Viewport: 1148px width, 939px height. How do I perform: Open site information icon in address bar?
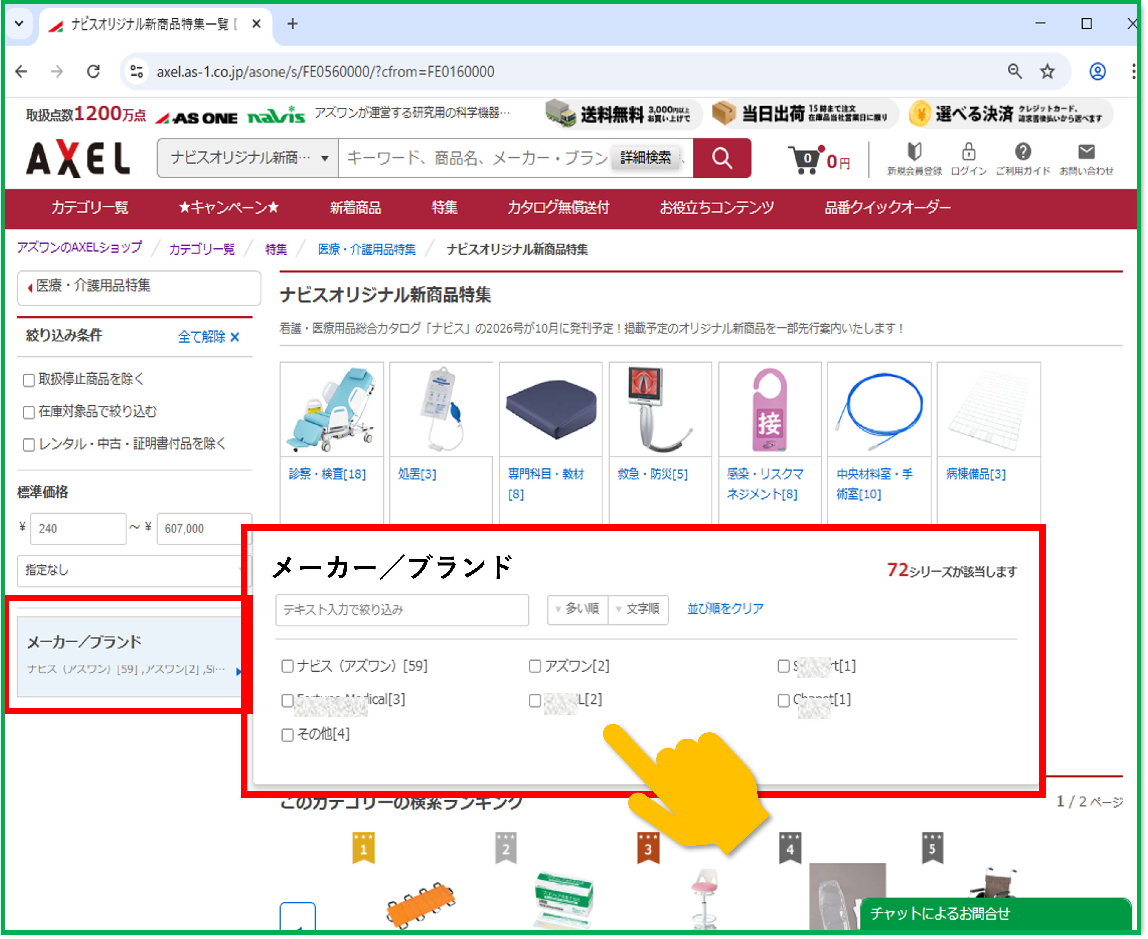(137, 71)
